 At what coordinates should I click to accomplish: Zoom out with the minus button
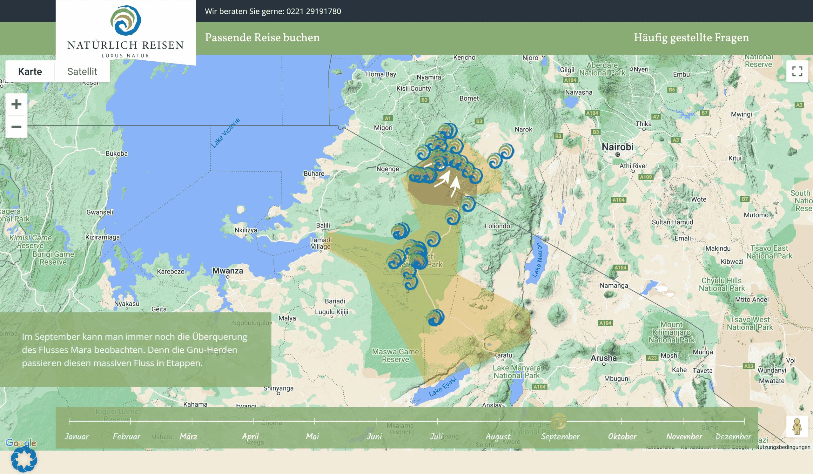click(17, 127)
